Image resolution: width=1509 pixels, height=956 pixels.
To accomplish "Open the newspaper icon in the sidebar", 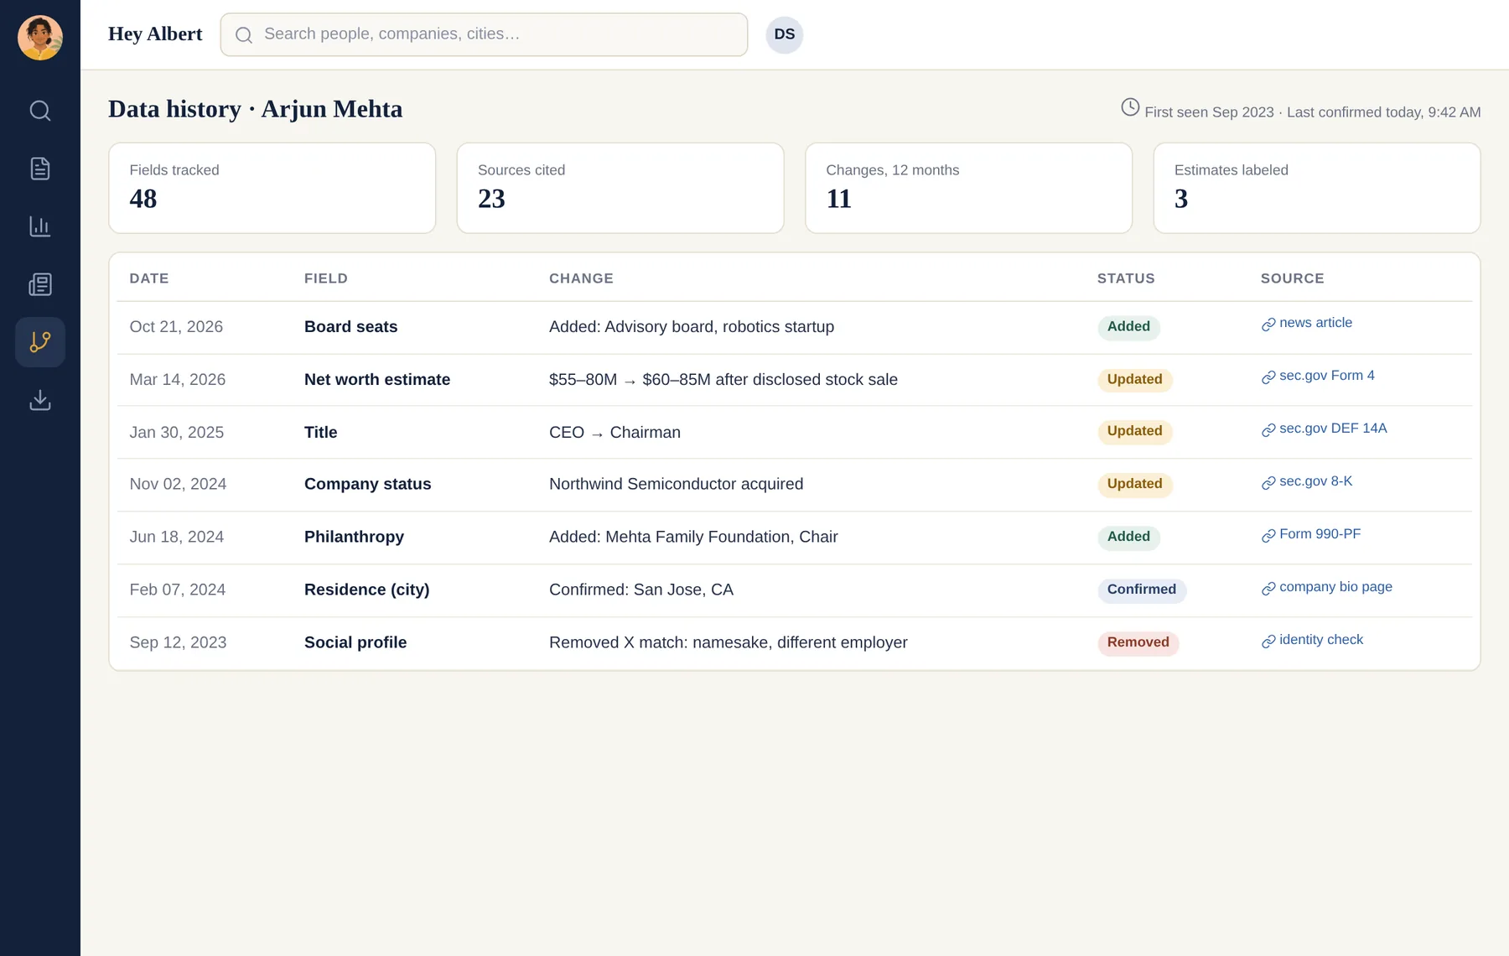I will tap(40, 284).
